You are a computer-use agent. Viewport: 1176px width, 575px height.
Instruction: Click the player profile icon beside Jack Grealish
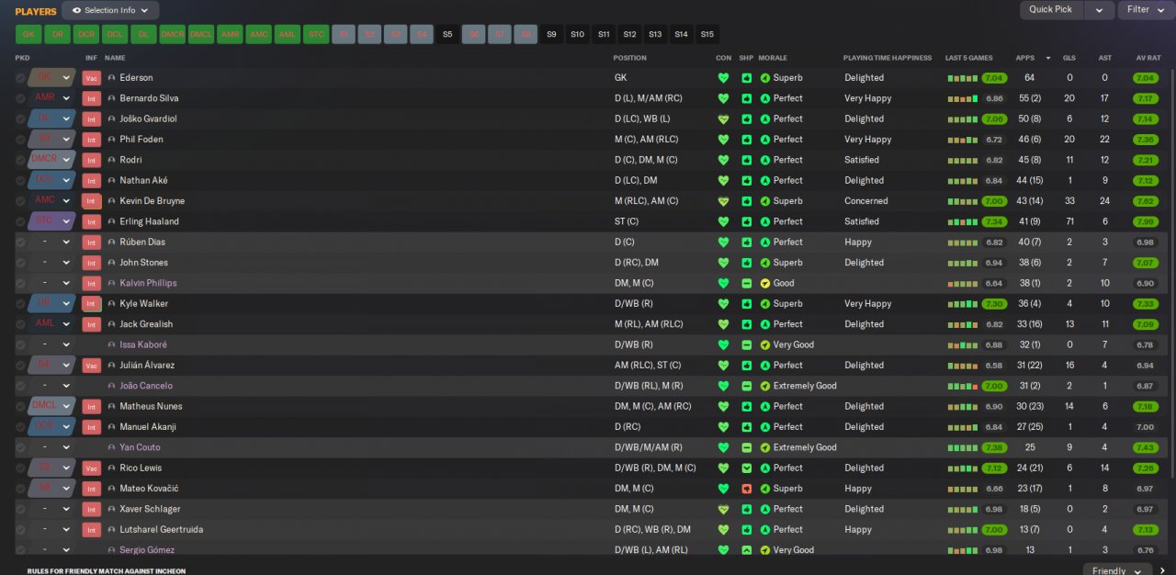[111, 324]
